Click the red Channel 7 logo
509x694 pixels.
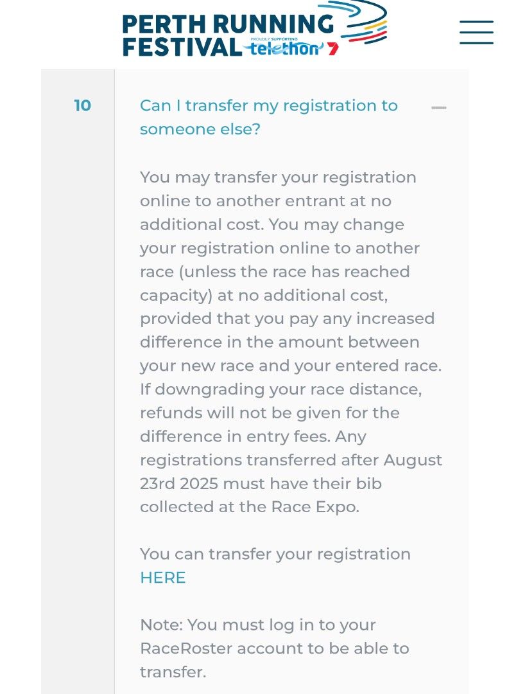pyautogui.click(x=332, y=49)
